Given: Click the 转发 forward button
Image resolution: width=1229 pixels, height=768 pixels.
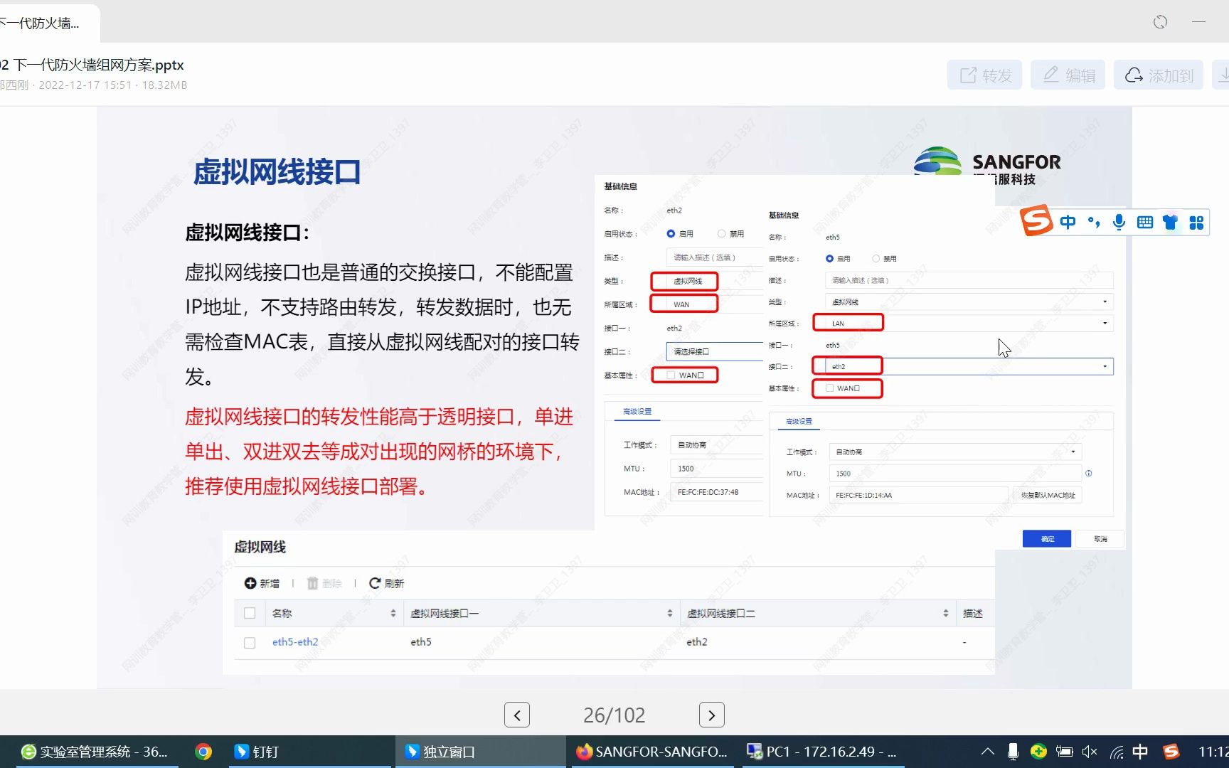Looking at the screenshot, I should pos(985,75).
